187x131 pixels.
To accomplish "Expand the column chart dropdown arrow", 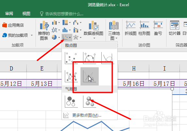I will (x=59, y=22).
